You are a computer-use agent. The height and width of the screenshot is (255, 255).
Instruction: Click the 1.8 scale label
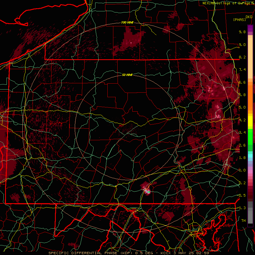242,158
